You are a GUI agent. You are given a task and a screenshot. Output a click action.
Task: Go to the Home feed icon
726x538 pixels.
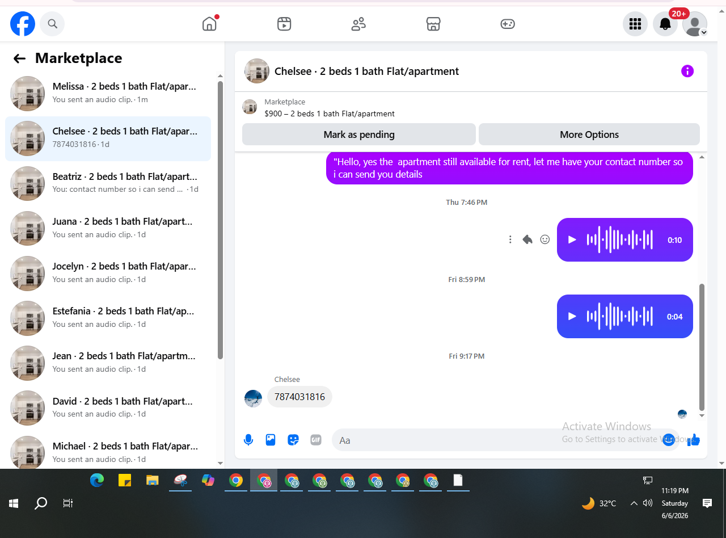click(210, 24)
